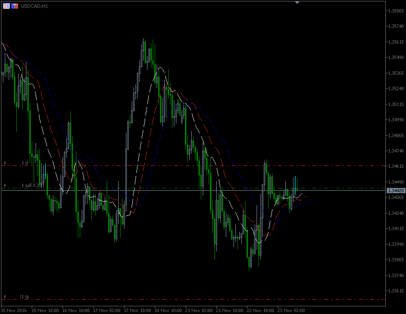Select the '1 sl' stop loss label
Screen dimensions: 406x314
25,163
